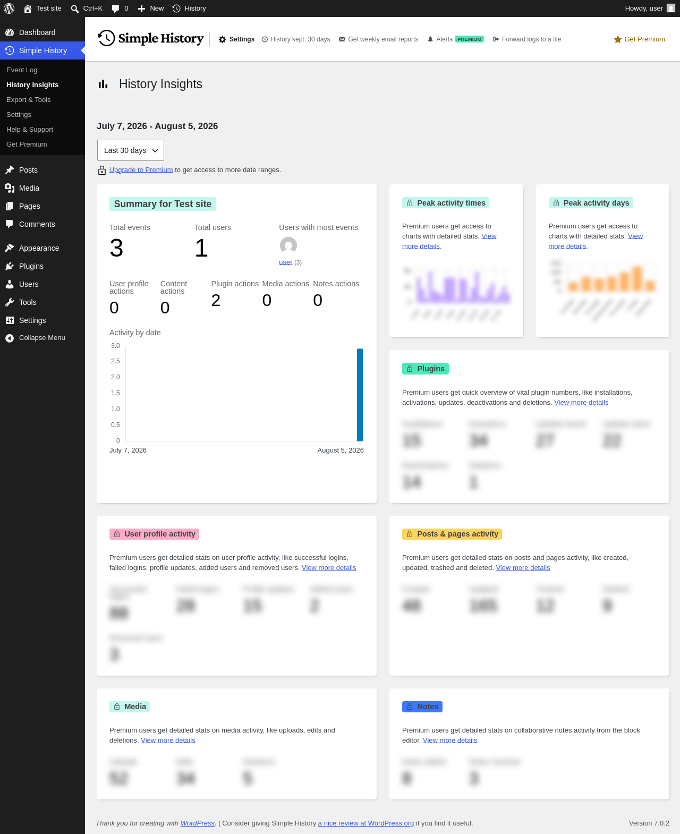
Task: Click the Forward logs to a file link
Action: [x=527, y=39]
